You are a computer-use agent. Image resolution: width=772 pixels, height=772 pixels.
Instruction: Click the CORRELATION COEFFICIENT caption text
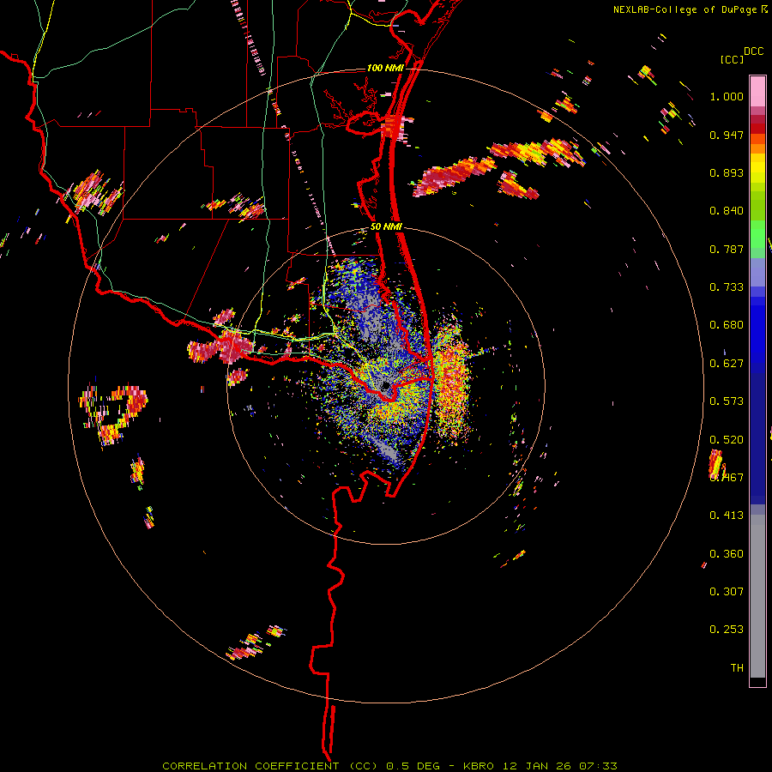point(250,766)
